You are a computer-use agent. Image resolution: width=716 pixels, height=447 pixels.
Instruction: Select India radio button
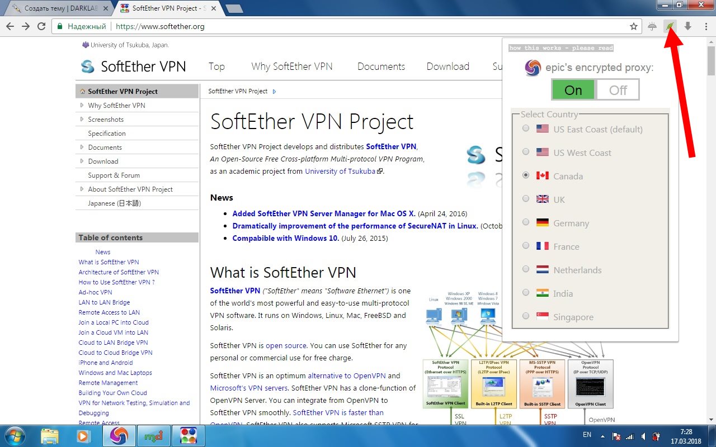point(525,293)
